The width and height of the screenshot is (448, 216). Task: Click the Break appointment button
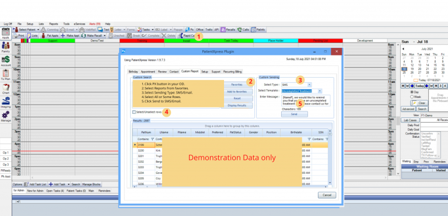(134, 36)
